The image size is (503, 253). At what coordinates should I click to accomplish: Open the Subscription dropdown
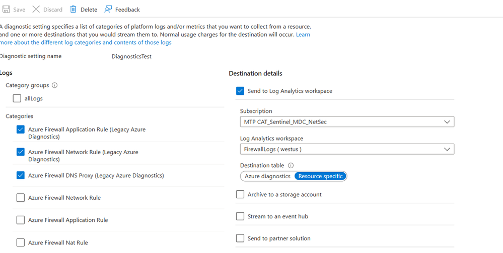(x=347, y=121)
